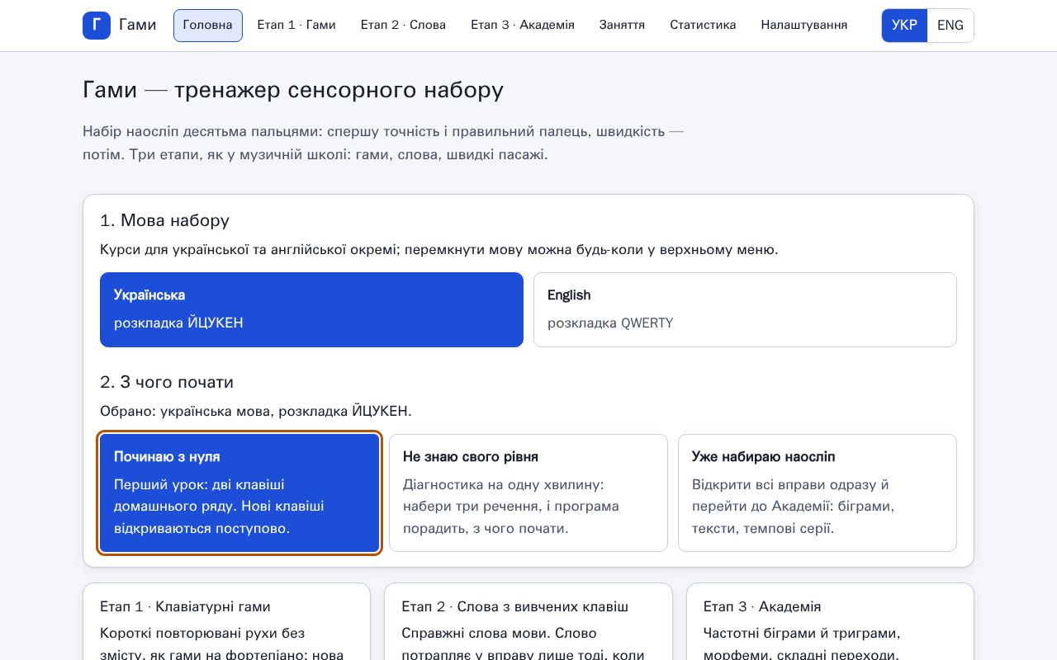
Task: Open Етап 2 · Слова section
Action: (x=403, y=26)
